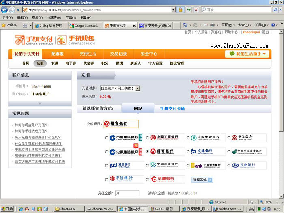Select 中国民生银行 radio button

click(147, 166)
